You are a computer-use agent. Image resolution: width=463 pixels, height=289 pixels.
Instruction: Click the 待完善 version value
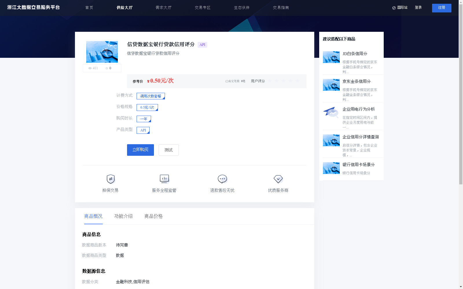pyautogui.click(x=122, y=245)
